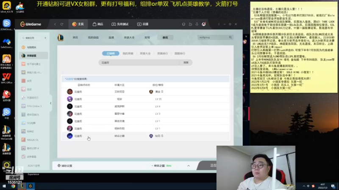
Task: Open the League of Legends taskbar icon
Action: tap(22, 186)
